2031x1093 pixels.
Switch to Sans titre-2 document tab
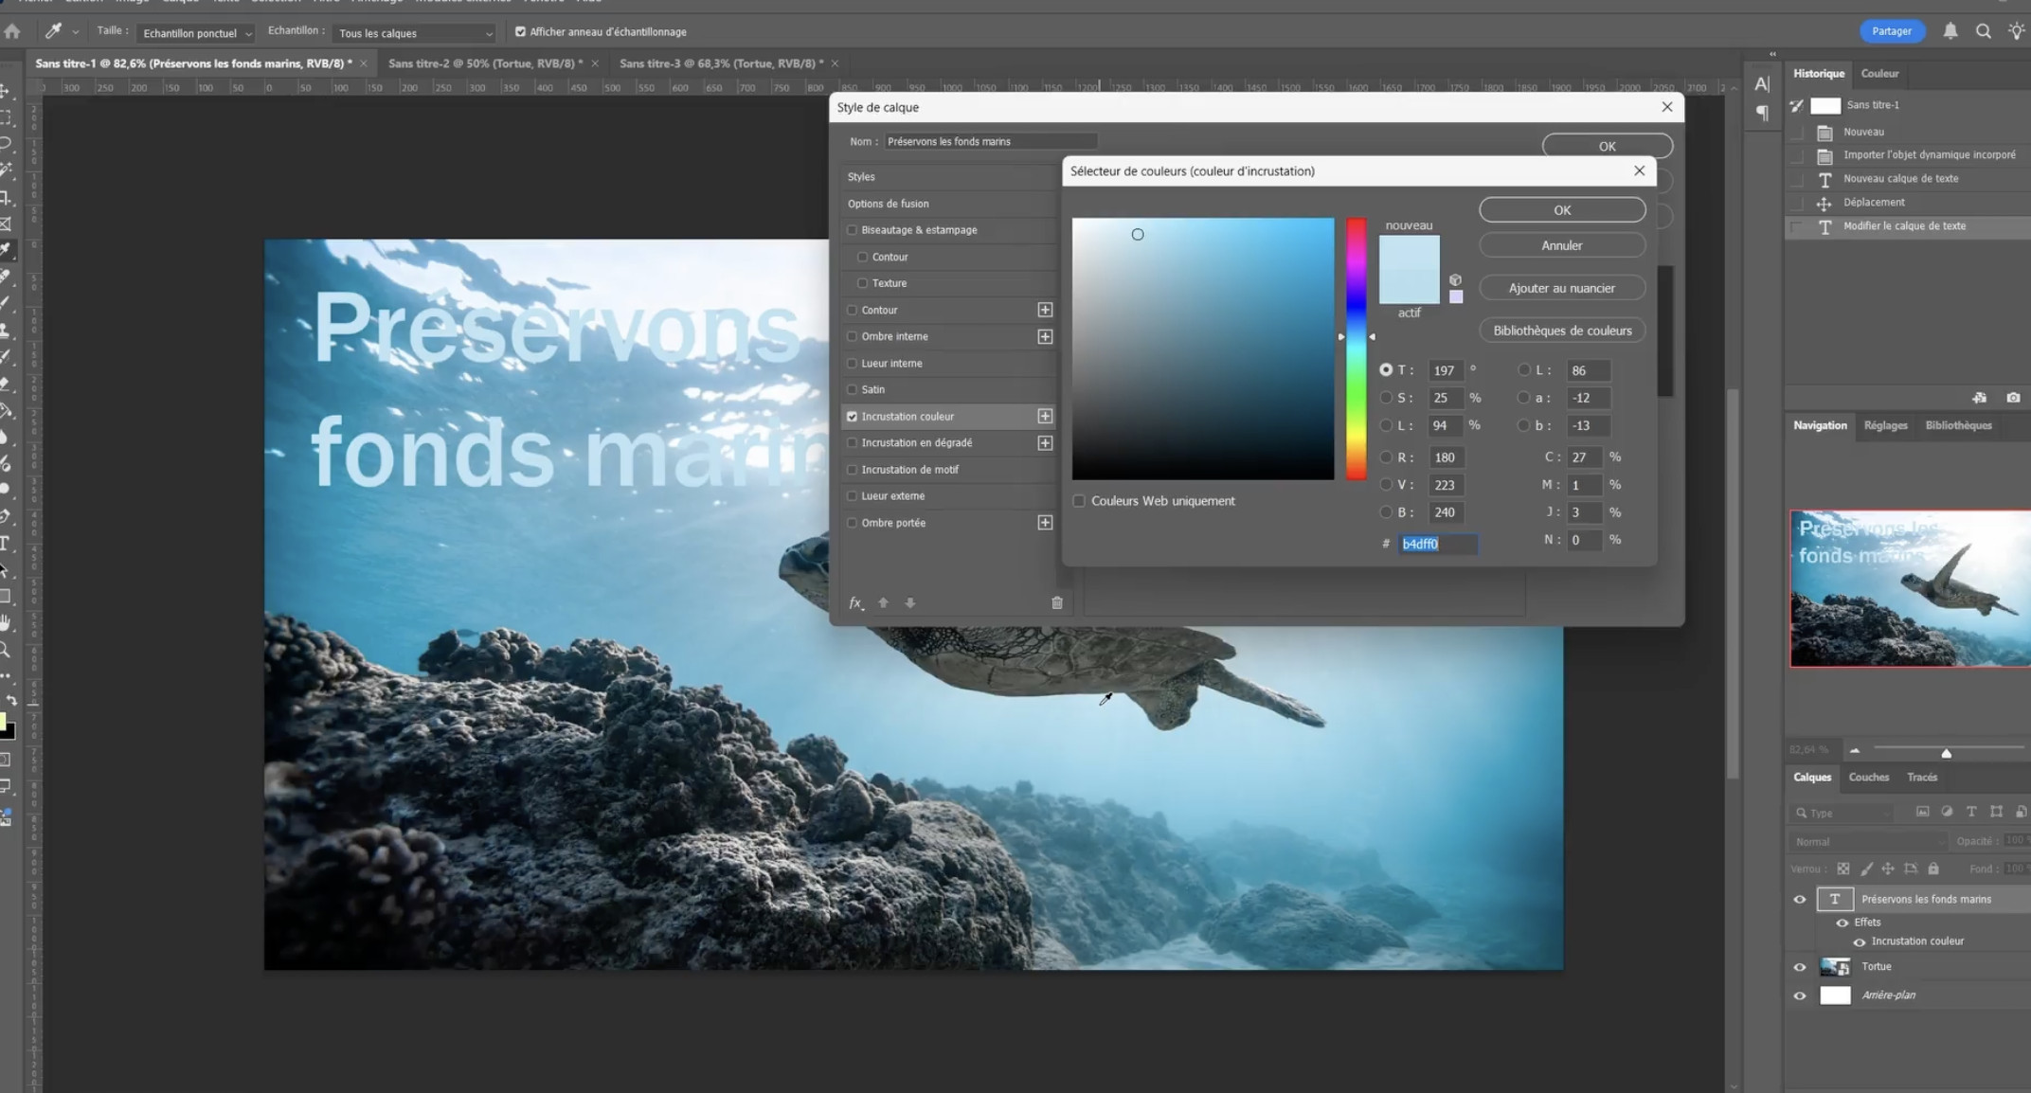pos(485,63)
